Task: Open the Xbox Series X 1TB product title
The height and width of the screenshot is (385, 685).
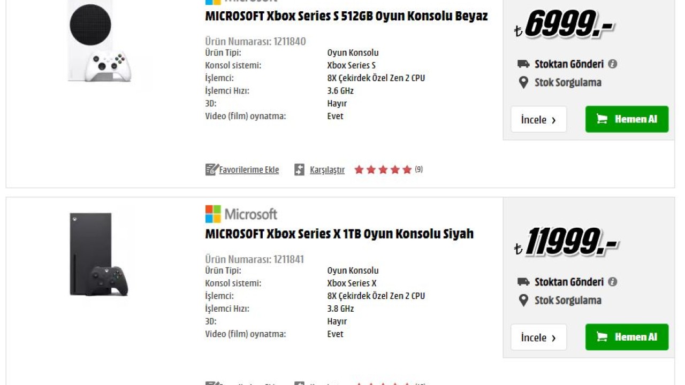Action: (x=339, y=234)
